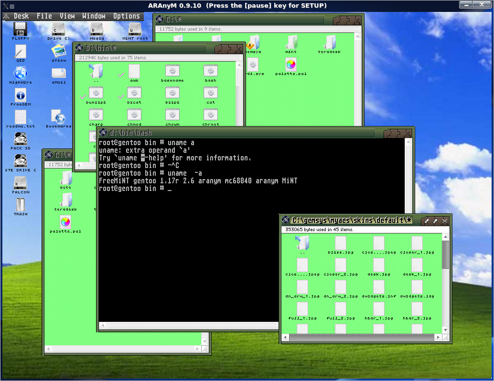Open the Desk menu
494x381 pixels.
click(21, 16)
